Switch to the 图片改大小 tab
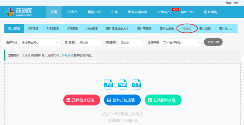Viewport: 244px width, 125px height. click(x=226, y=29)
